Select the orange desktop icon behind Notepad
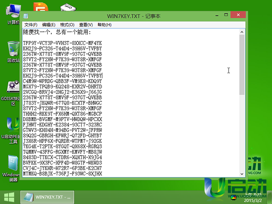272x204 pixels. tap(41, 7)
